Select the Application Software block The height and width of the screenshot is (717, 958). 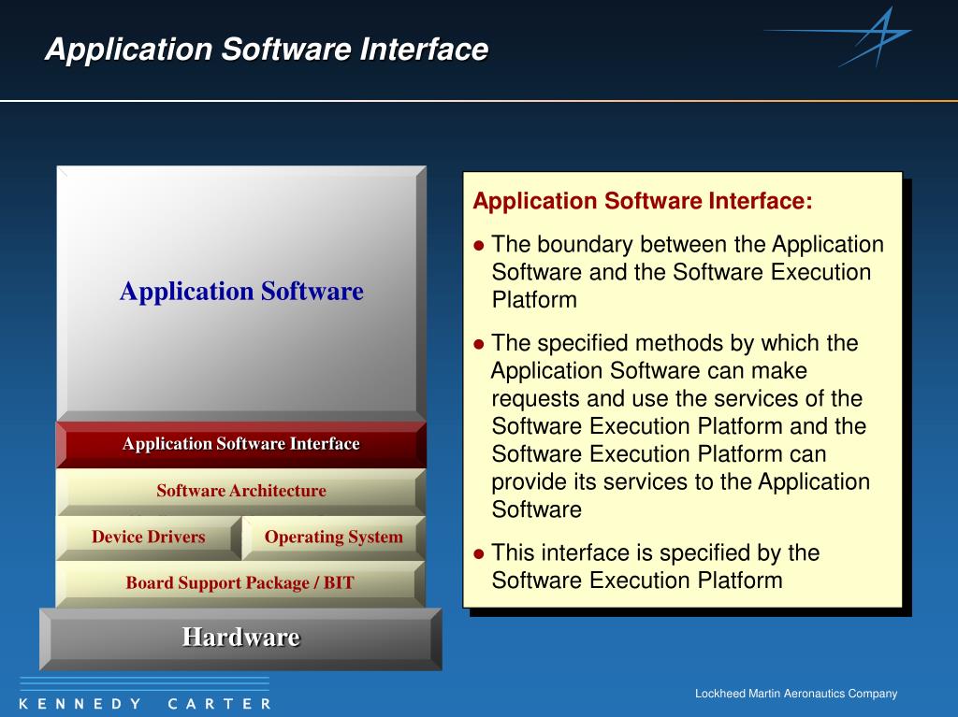[x=241, y=294]
